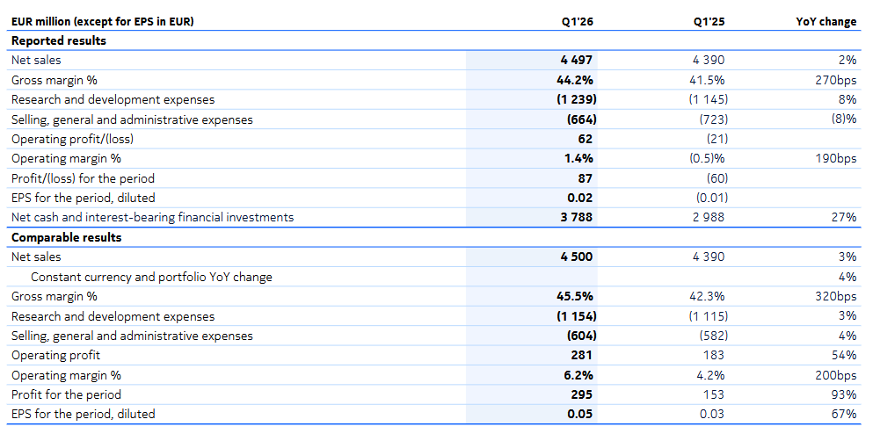Click the Q1'26 column header
The image size is (873, 441).
click(577, 21)
